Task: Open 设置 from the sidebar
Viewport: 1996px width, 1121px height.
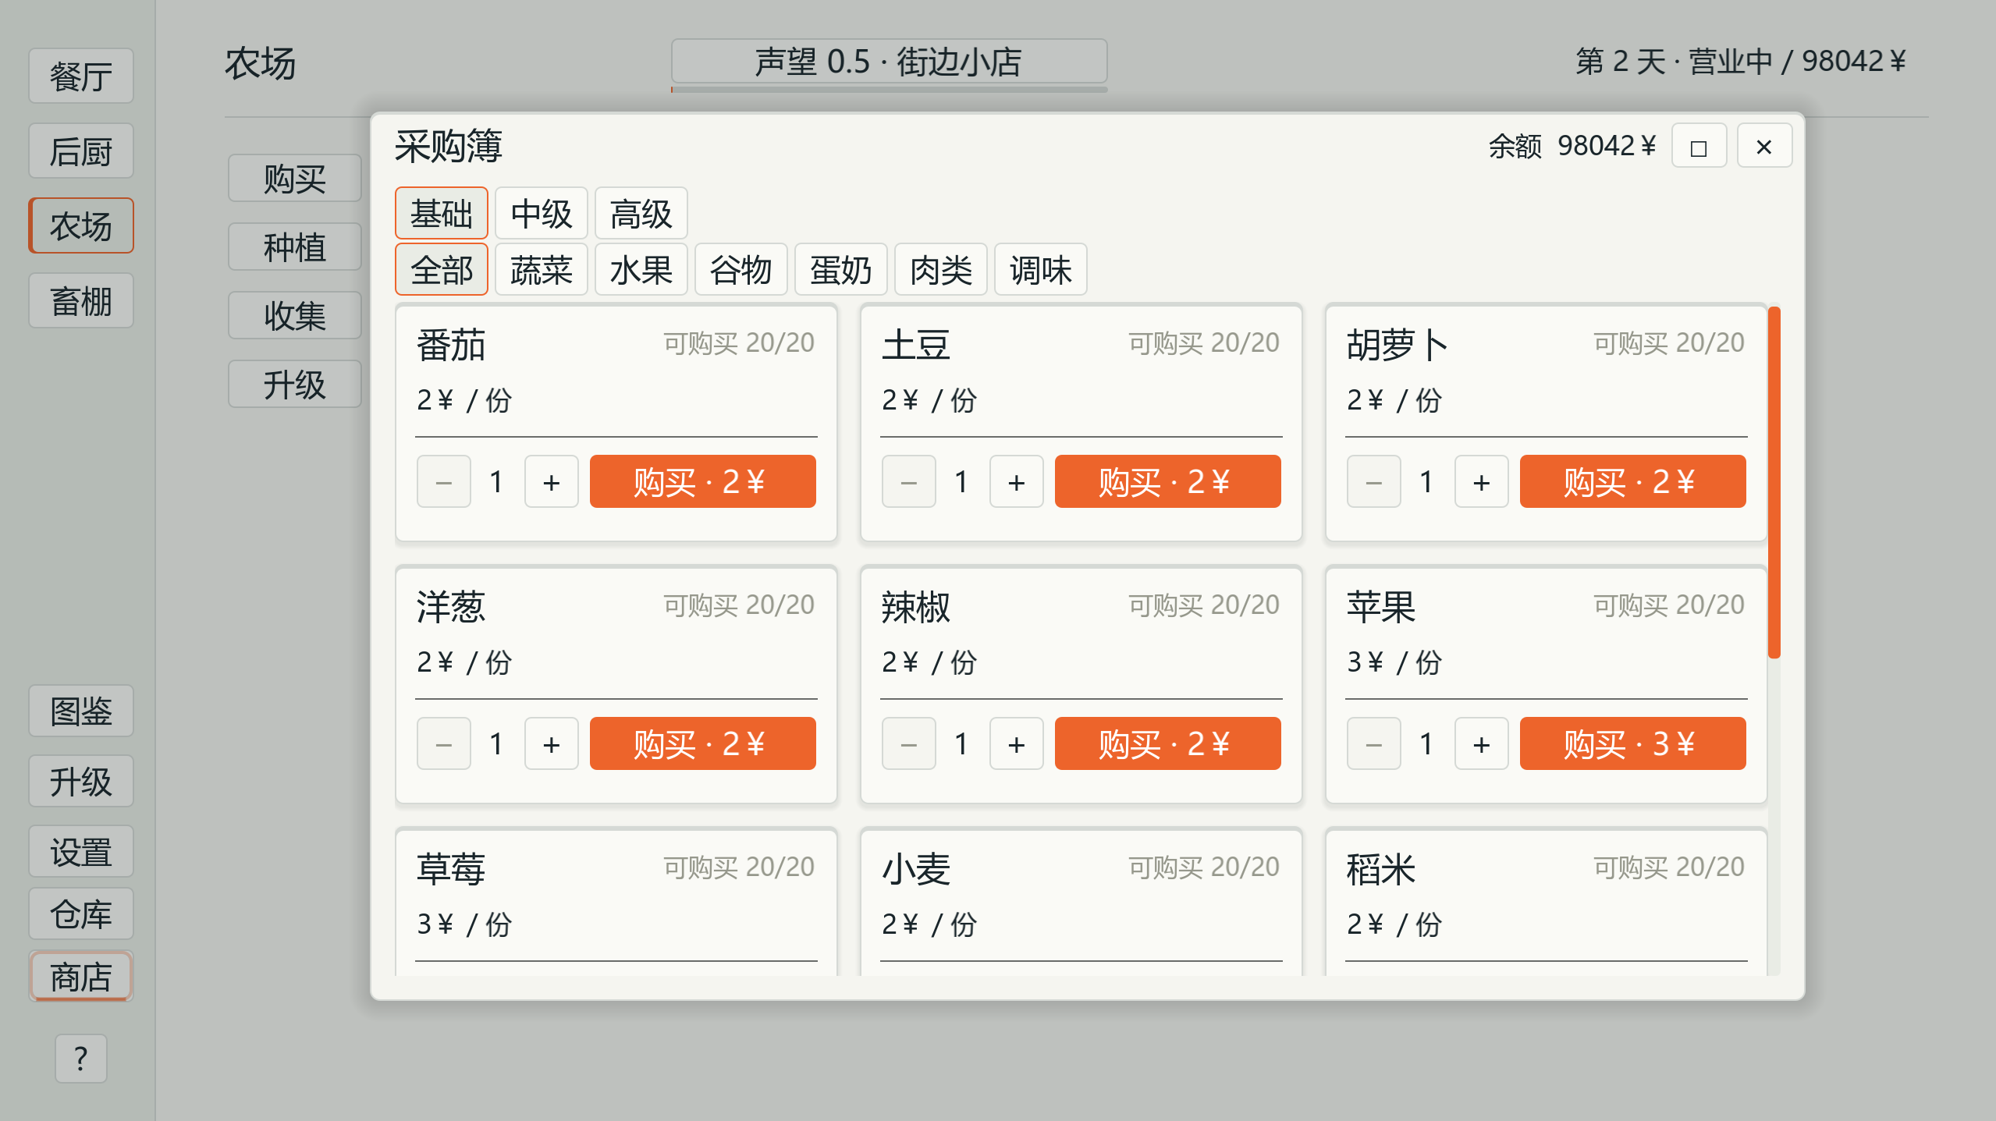Action: (x=81, y=851)
